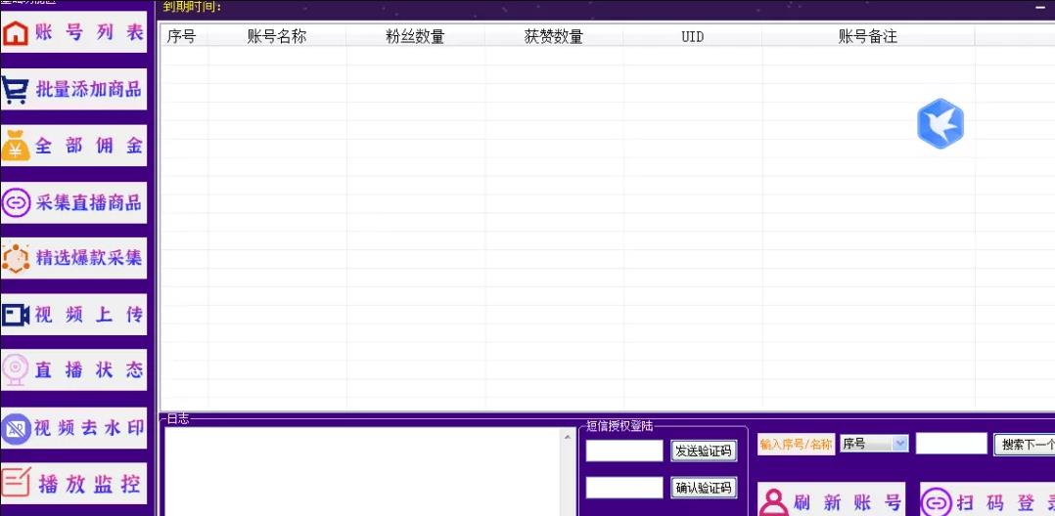This screenshot has width=1055, height=516.
Task: Select 采集直播商品 in the sidebar
Action: [74, 202]
